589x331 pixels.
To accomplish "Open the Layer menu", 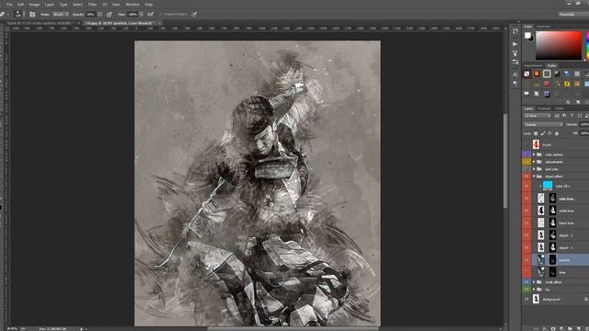I will tap(49, 5).
